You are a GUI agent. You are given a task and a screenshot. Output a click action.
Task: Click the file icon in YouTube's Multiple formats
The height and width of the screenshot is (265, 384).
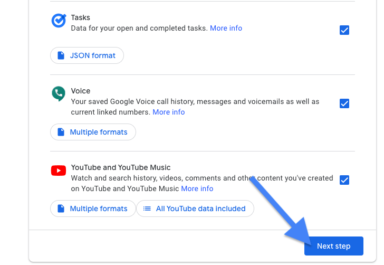(x=61, y=209)
